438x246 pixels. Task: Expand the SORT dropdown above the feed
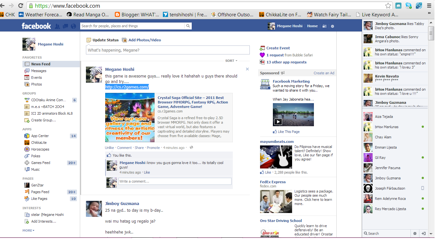point(231,61)
